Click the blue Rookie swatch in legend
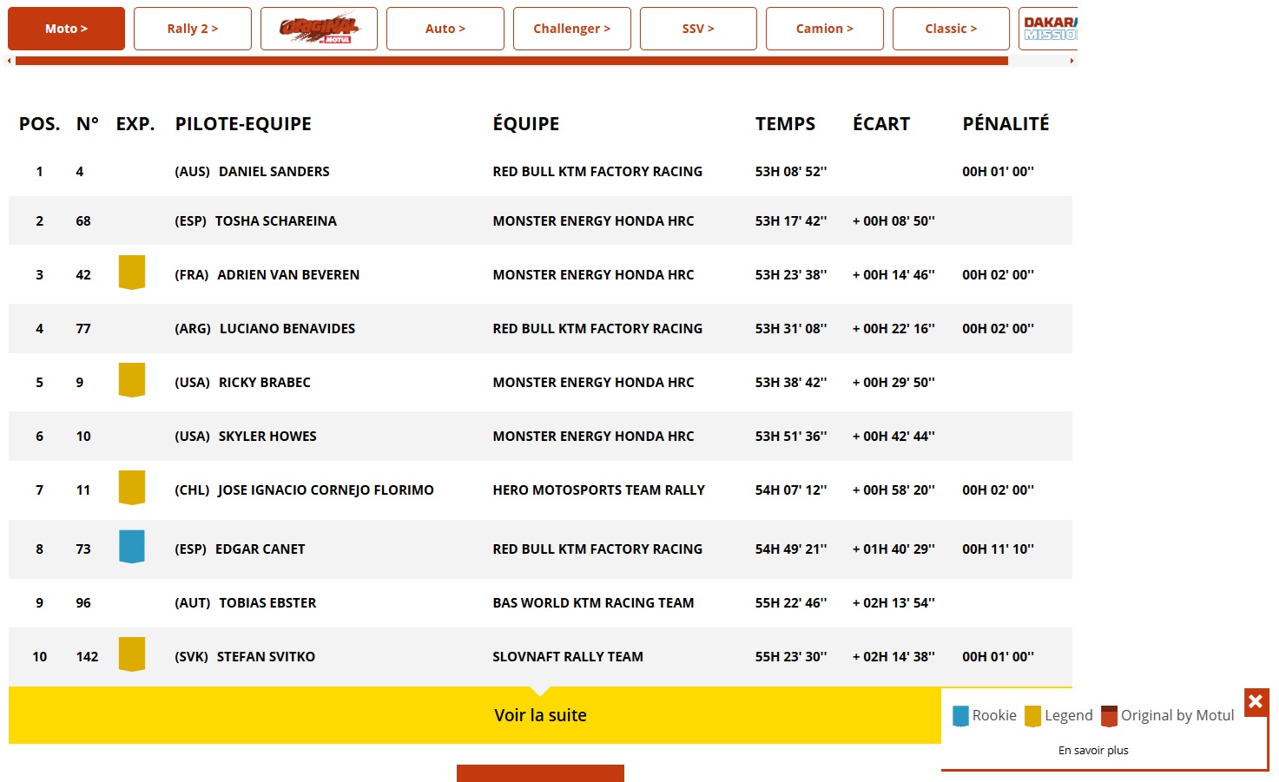 click(x=960, y=716)
